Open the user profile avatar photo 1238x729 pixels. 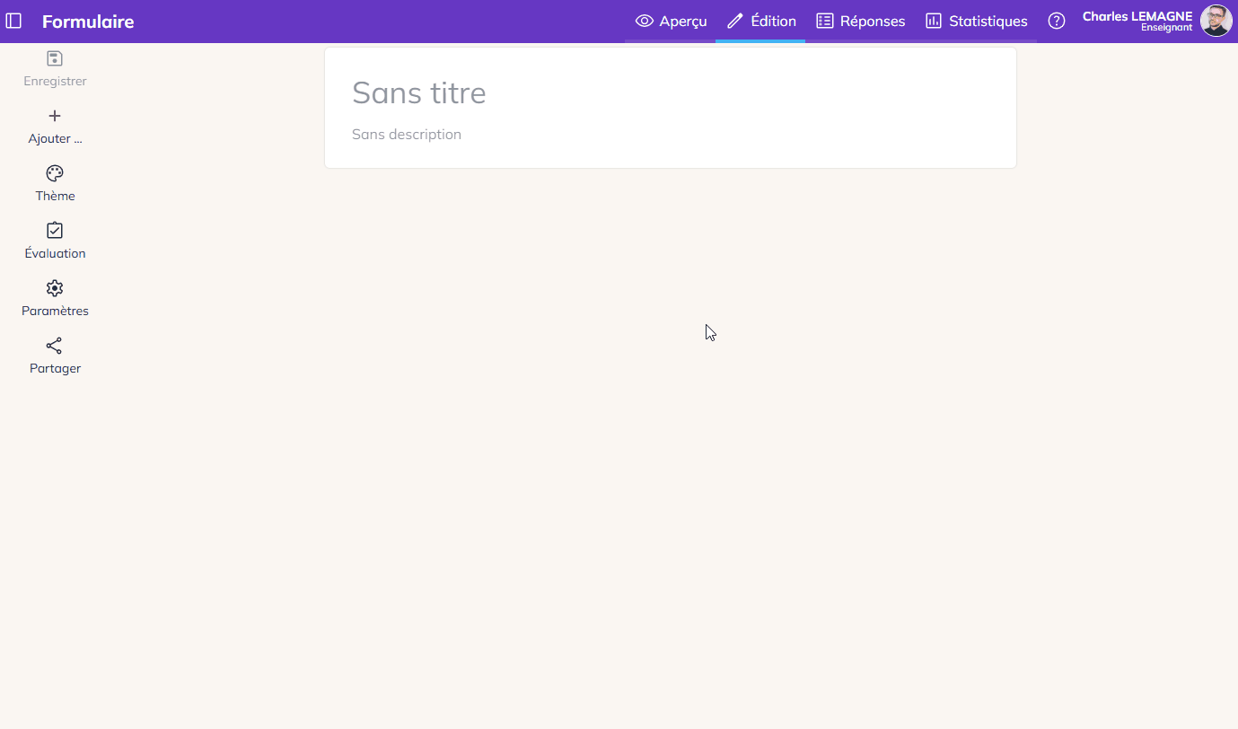[x=1216, y=21]
